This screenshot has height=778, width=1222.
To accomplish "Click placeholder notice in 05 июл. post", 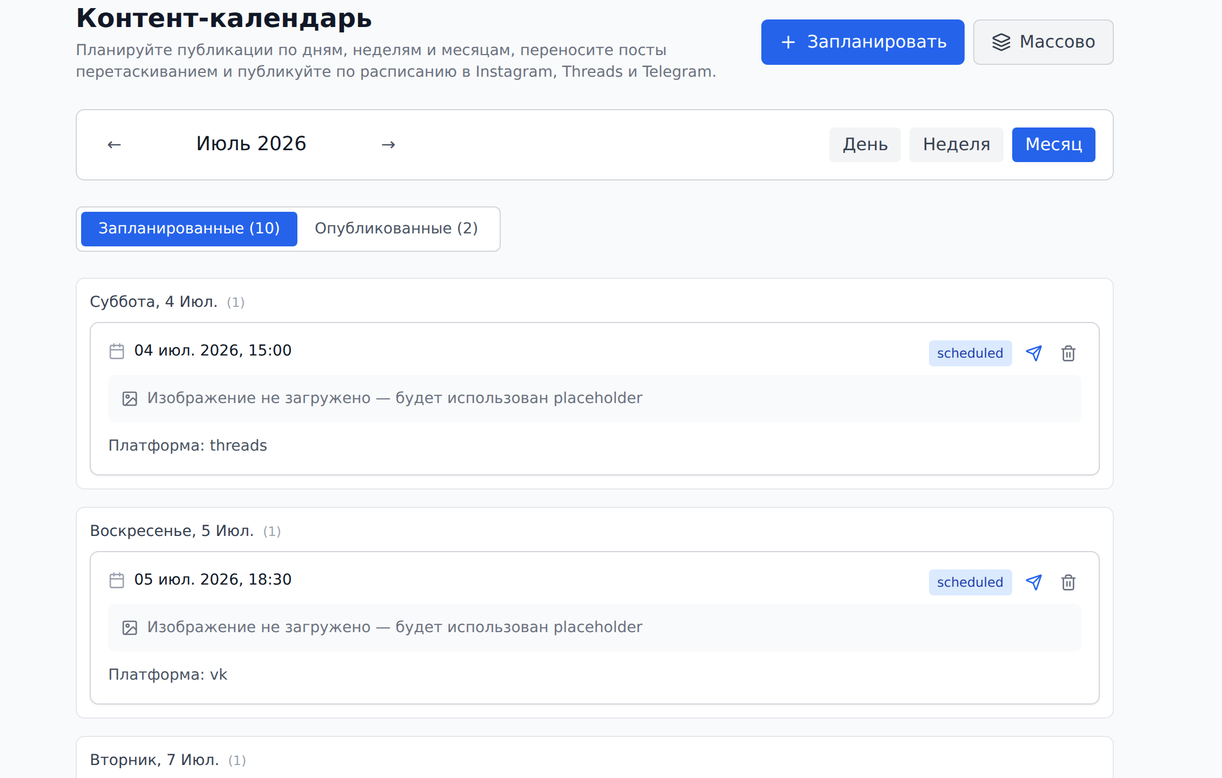I will click(595, 628).
